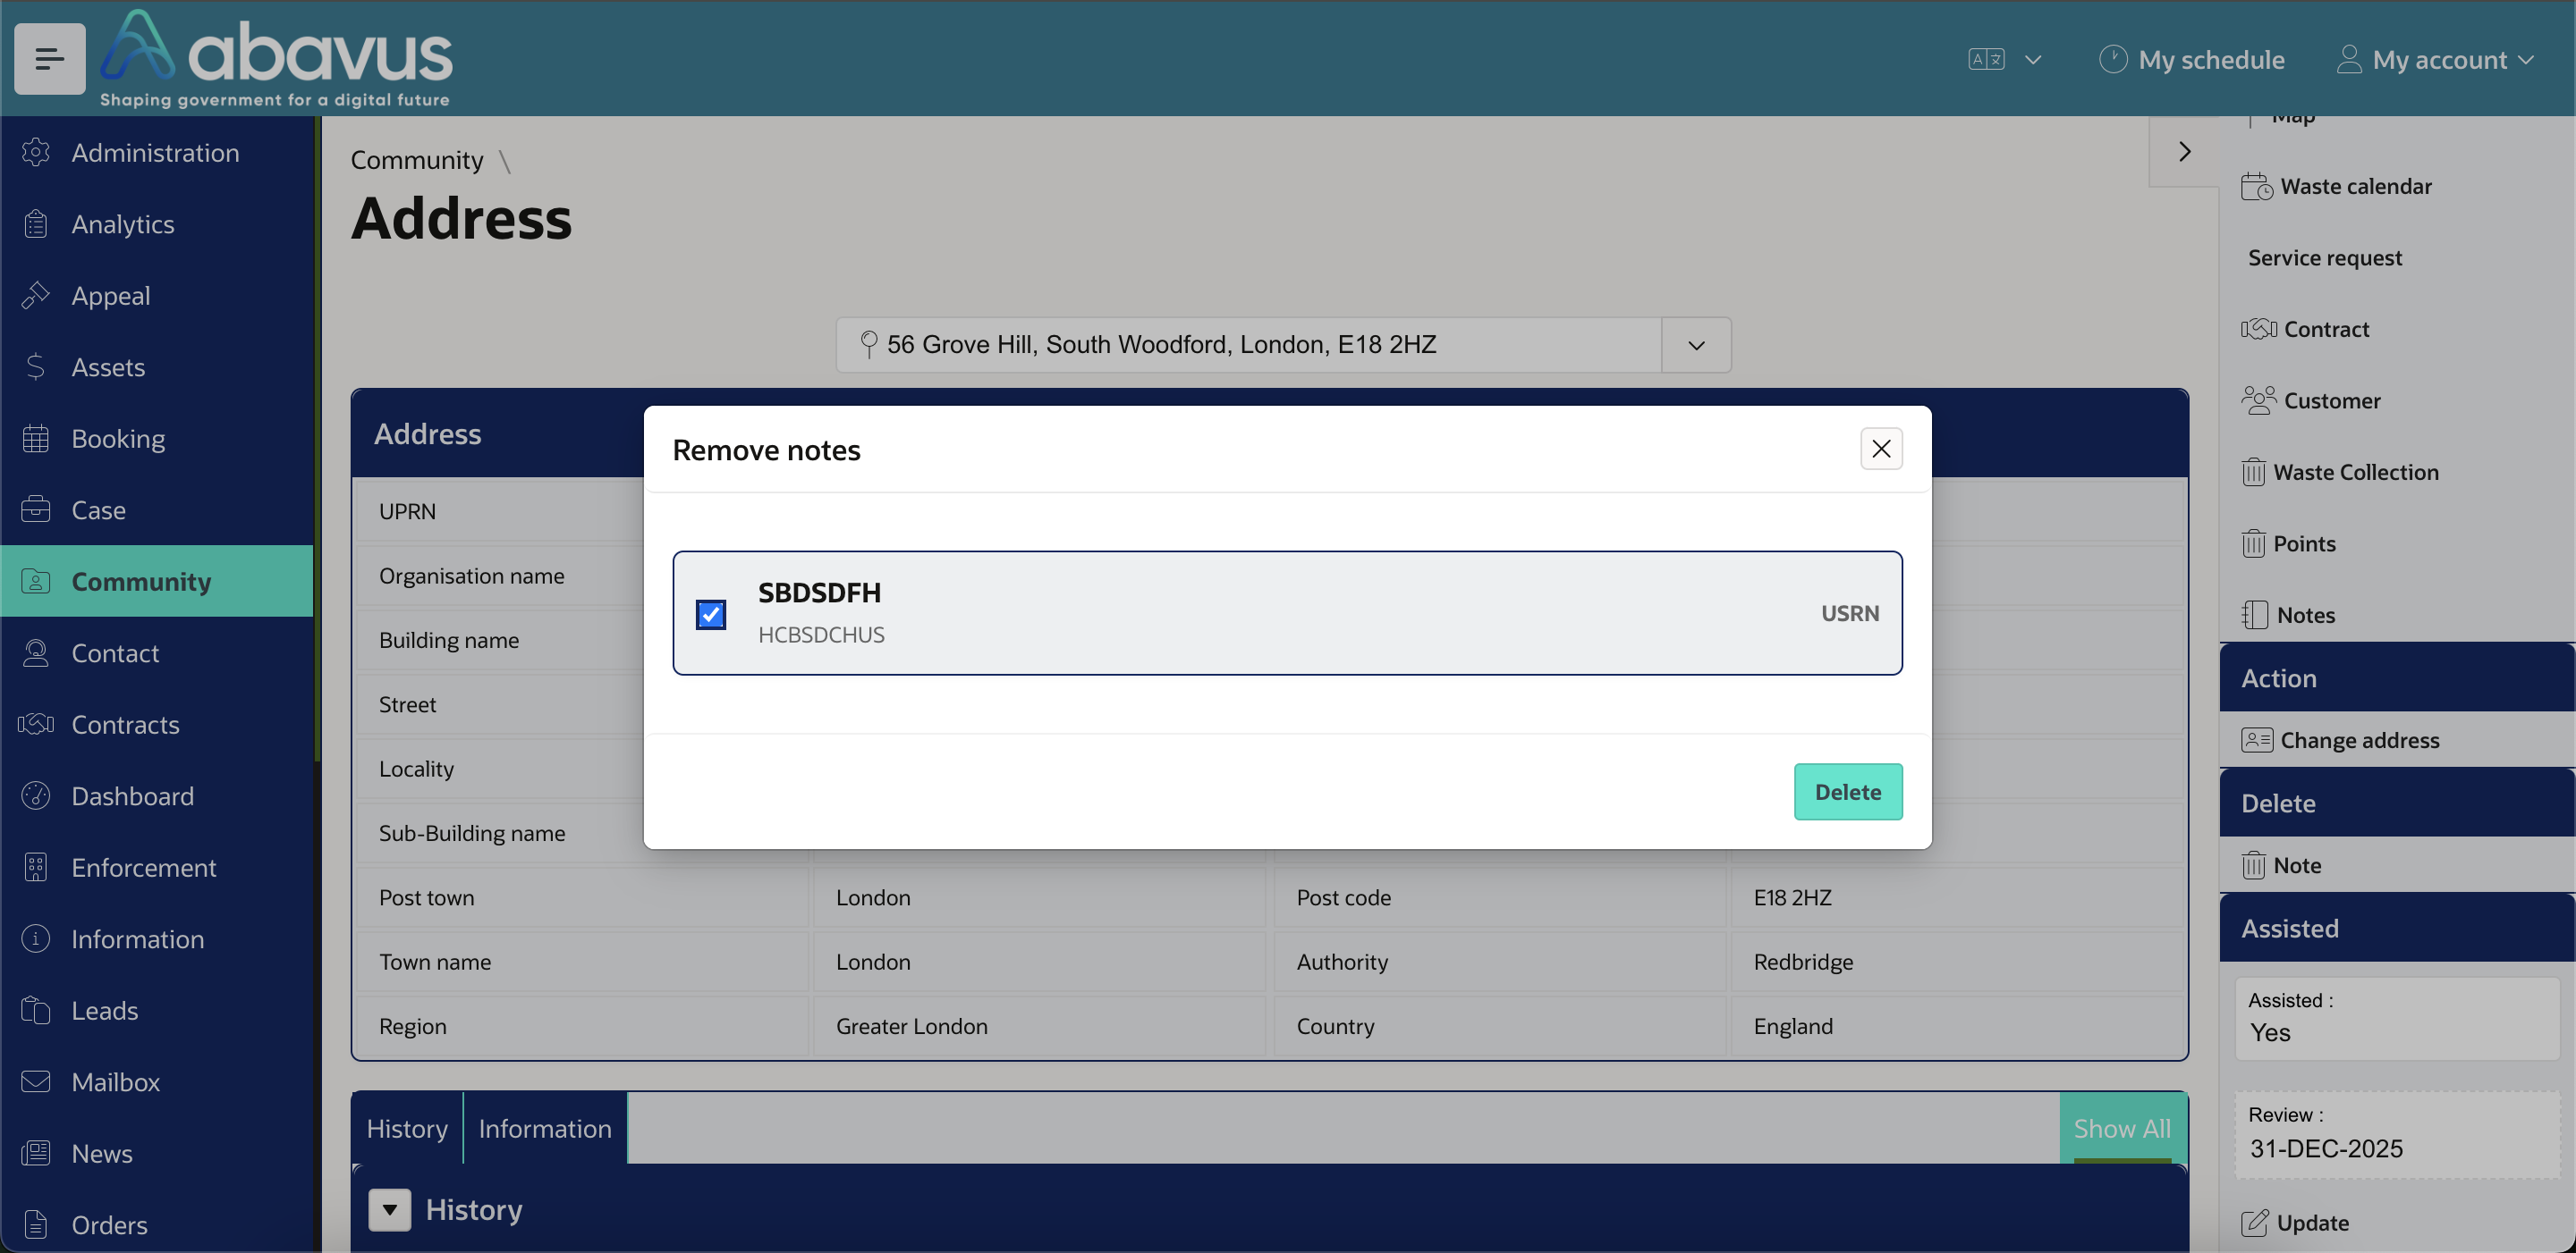2576x1253 pixels.
Task: Click the Show All button
Action: coord(2121,1129)
